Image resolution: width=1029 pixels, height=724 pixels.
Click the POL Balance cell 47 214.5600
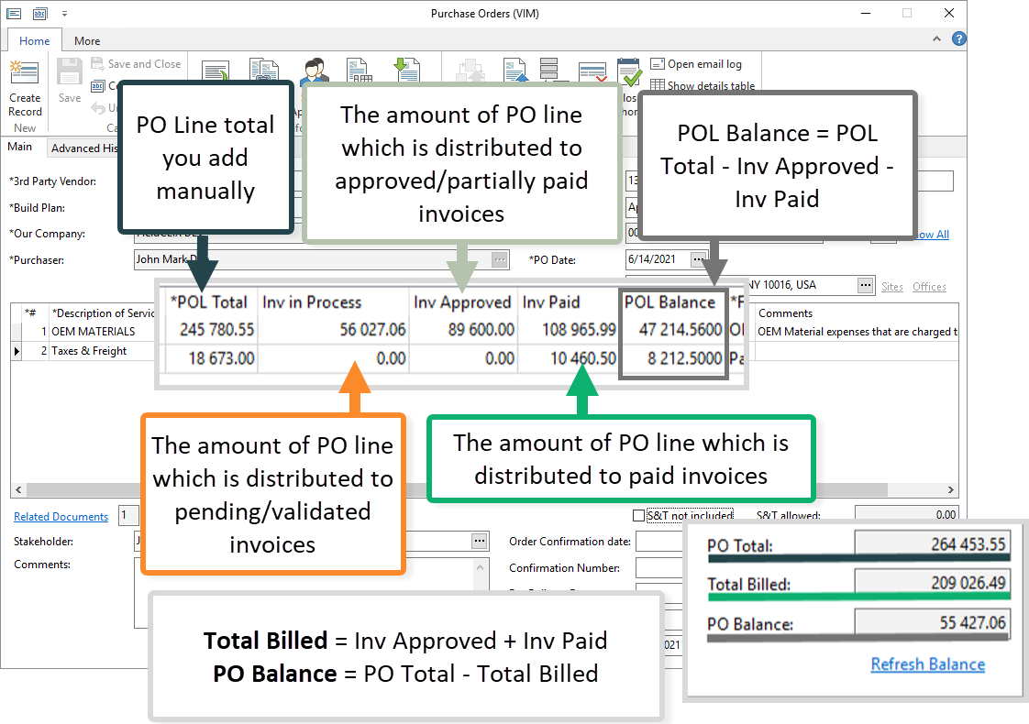click(673, 329)
